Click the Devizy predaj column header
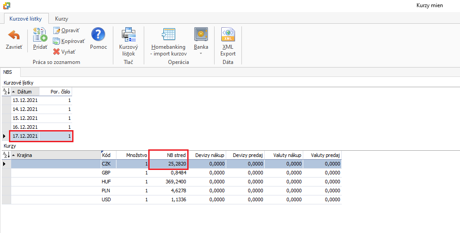460x233 pixels. 245,155
